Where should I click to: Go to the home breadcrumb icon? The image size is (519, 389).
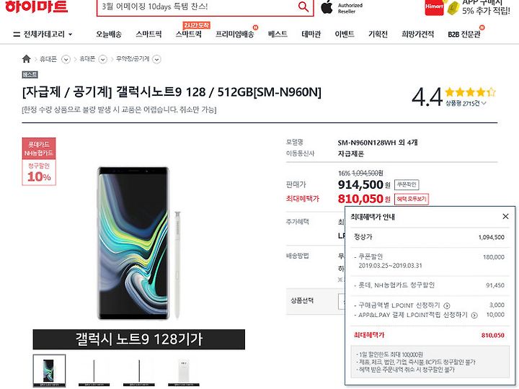(26, 59)
